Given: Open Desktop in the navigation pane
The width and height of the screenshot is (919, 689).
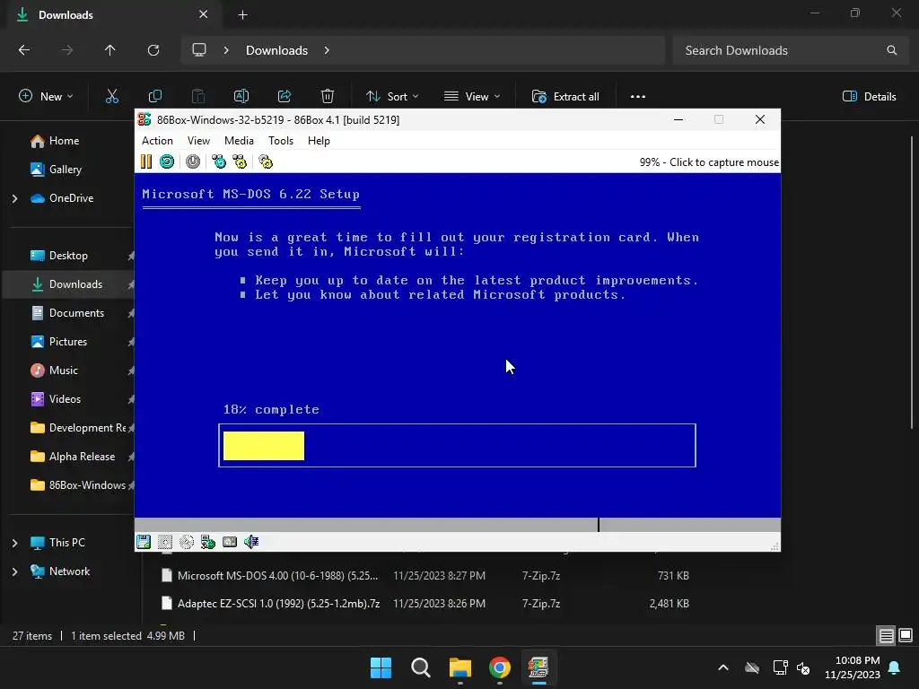Looking at the screenshot, I should click(69, 256).
